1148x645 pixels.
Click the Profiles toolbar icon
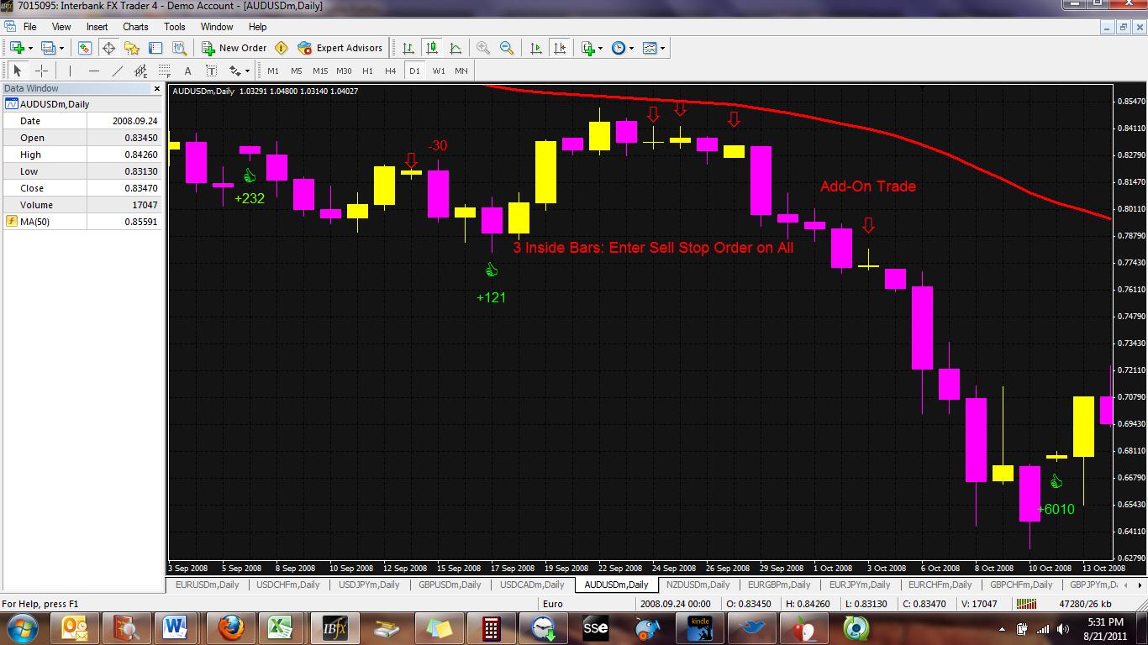(48, 48)
